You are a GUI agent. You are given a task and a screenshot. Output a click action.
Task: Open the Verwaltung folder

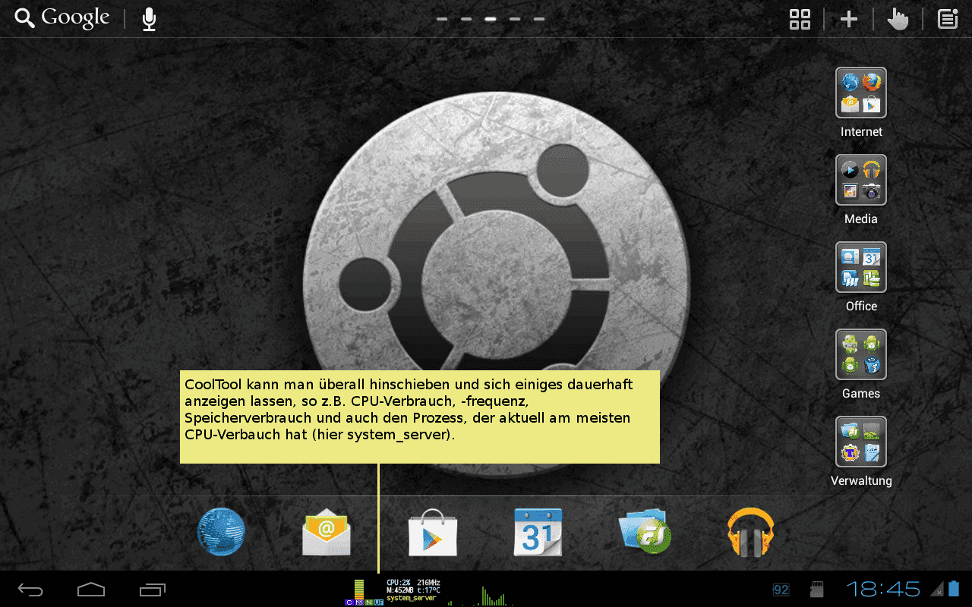click(x=861, y=442)
